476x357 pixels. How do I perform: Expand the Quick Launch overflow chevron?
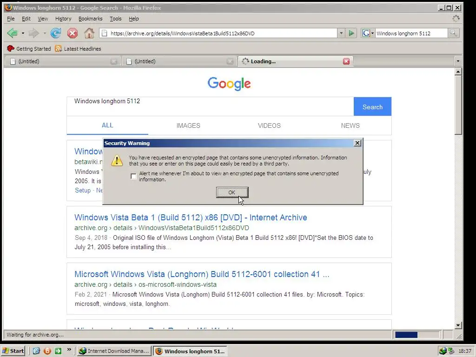(69, 350)
